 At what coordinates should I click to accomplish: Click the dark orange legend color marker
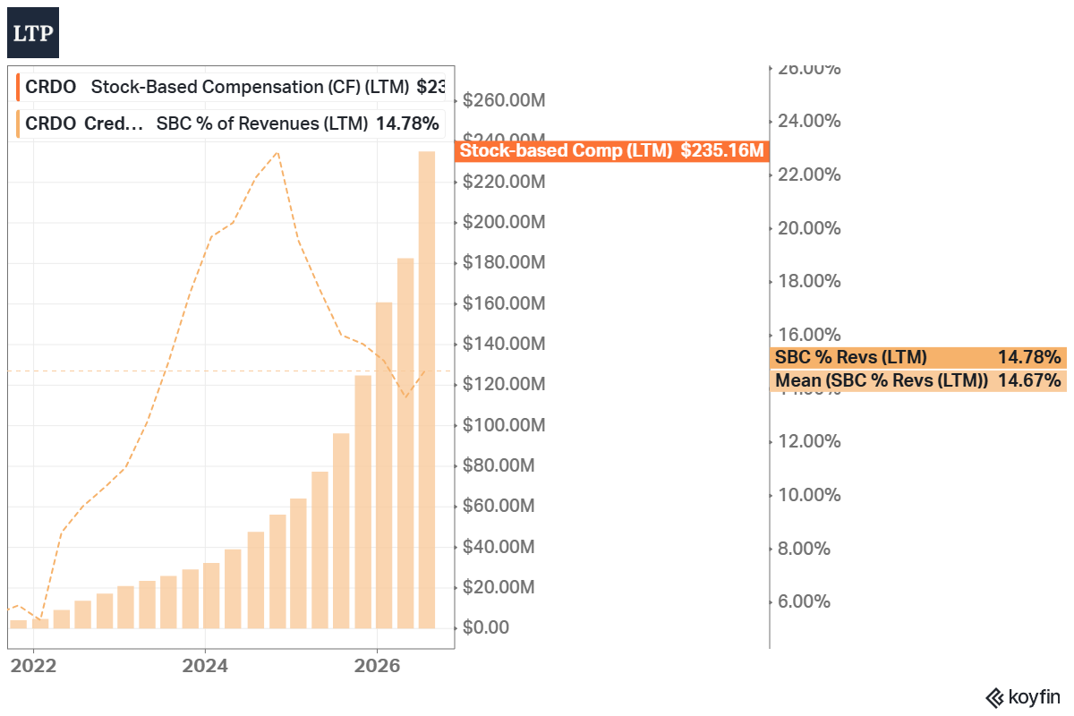[18, 88]
